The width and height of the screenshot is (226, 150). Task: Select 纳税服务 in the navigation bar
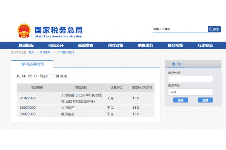pos(145,45)
